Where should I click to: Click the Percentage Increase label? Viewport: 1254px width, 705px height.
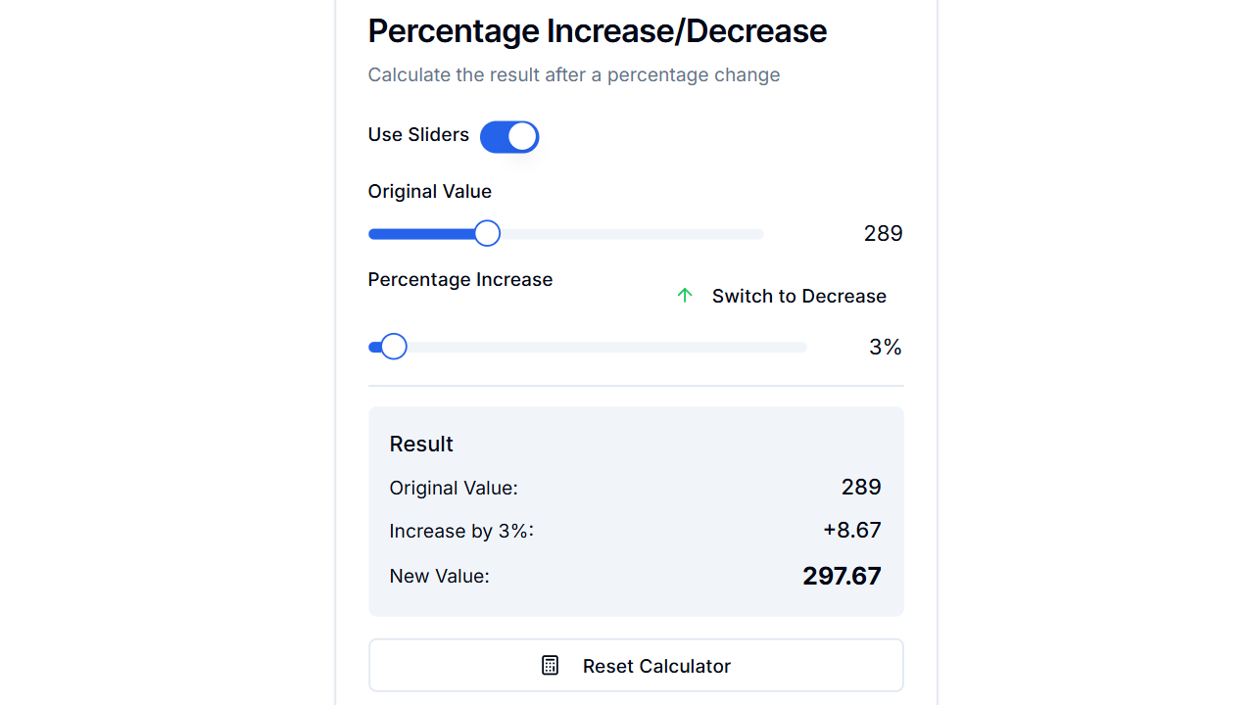click(459, 279)
